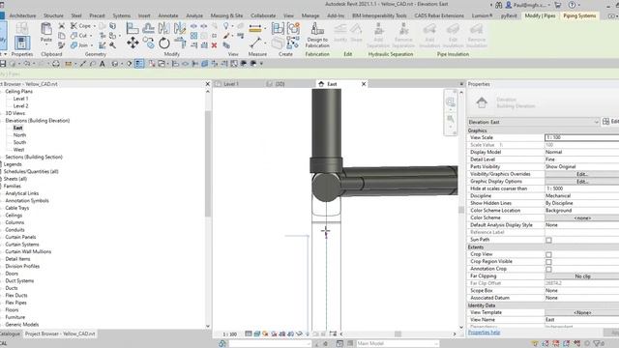Click the Join Geometry icon
The image size is (619, 348).
tap(74, 45)
